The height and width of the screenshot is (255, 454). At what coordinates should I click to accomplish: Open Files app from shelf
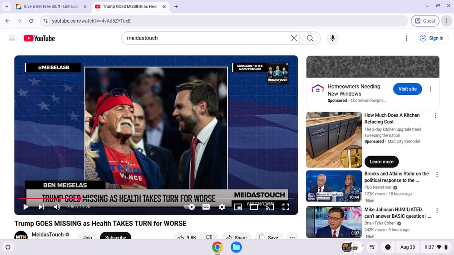(236, 247)
